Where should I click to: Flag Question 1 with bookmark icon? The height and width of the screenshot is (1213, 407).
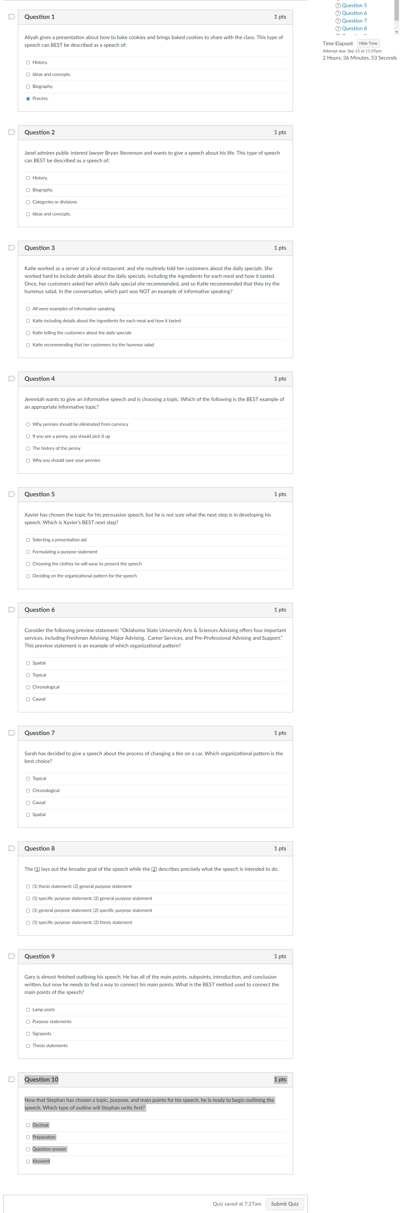[12, 17]
